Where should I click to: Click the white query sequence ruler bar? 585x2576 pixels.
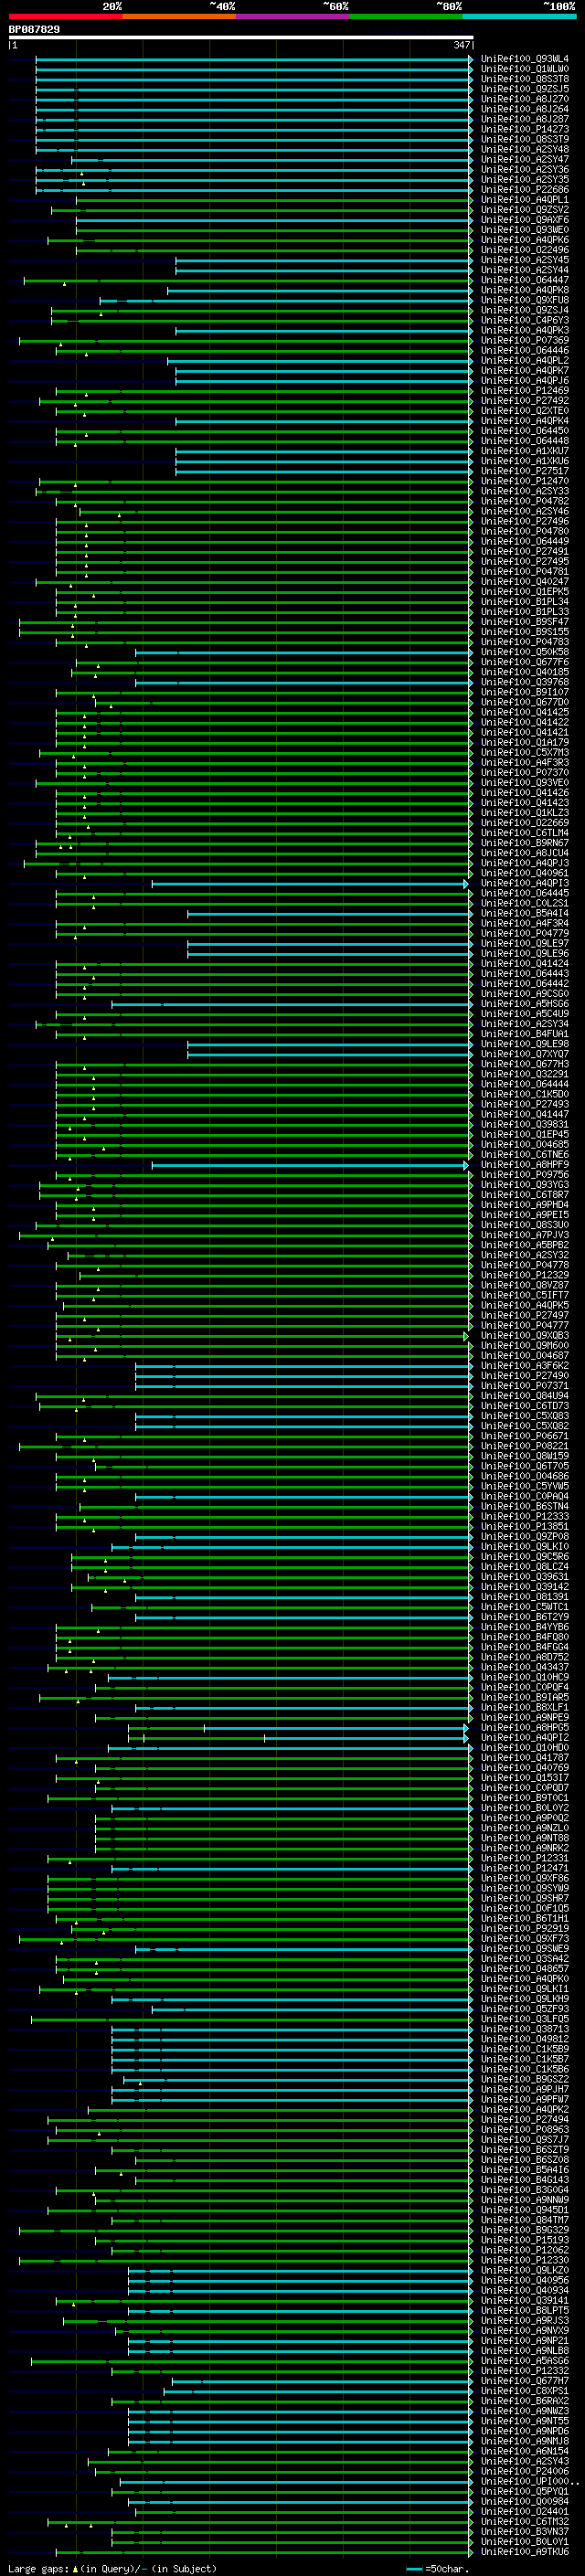241,37
